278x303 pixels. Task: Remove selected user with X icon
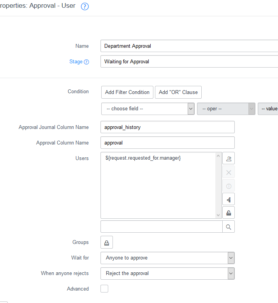click(x=229, y=172)
